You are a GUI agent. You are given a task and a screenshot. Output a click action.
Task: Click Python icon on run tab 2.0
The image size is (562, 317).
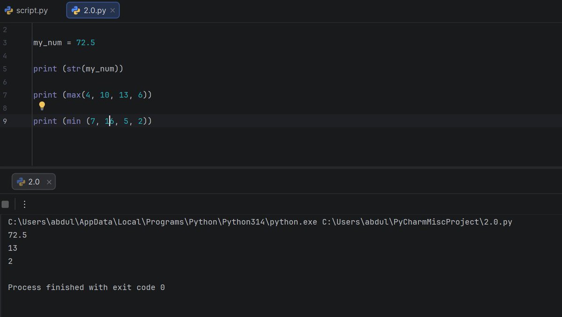pyautogui.click(x=21, y=182)
